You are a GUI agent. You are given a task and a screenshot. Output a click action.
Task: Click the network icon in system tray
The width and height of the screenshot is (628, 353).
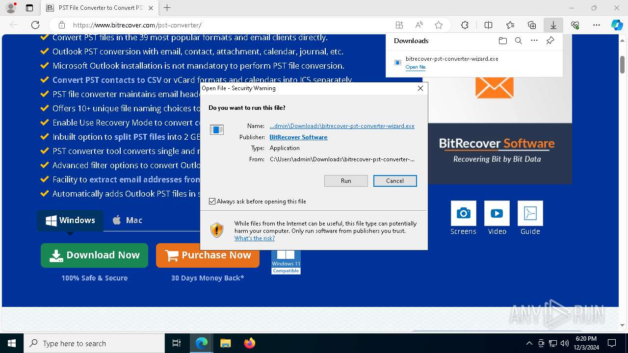click(x=553, y=343)
